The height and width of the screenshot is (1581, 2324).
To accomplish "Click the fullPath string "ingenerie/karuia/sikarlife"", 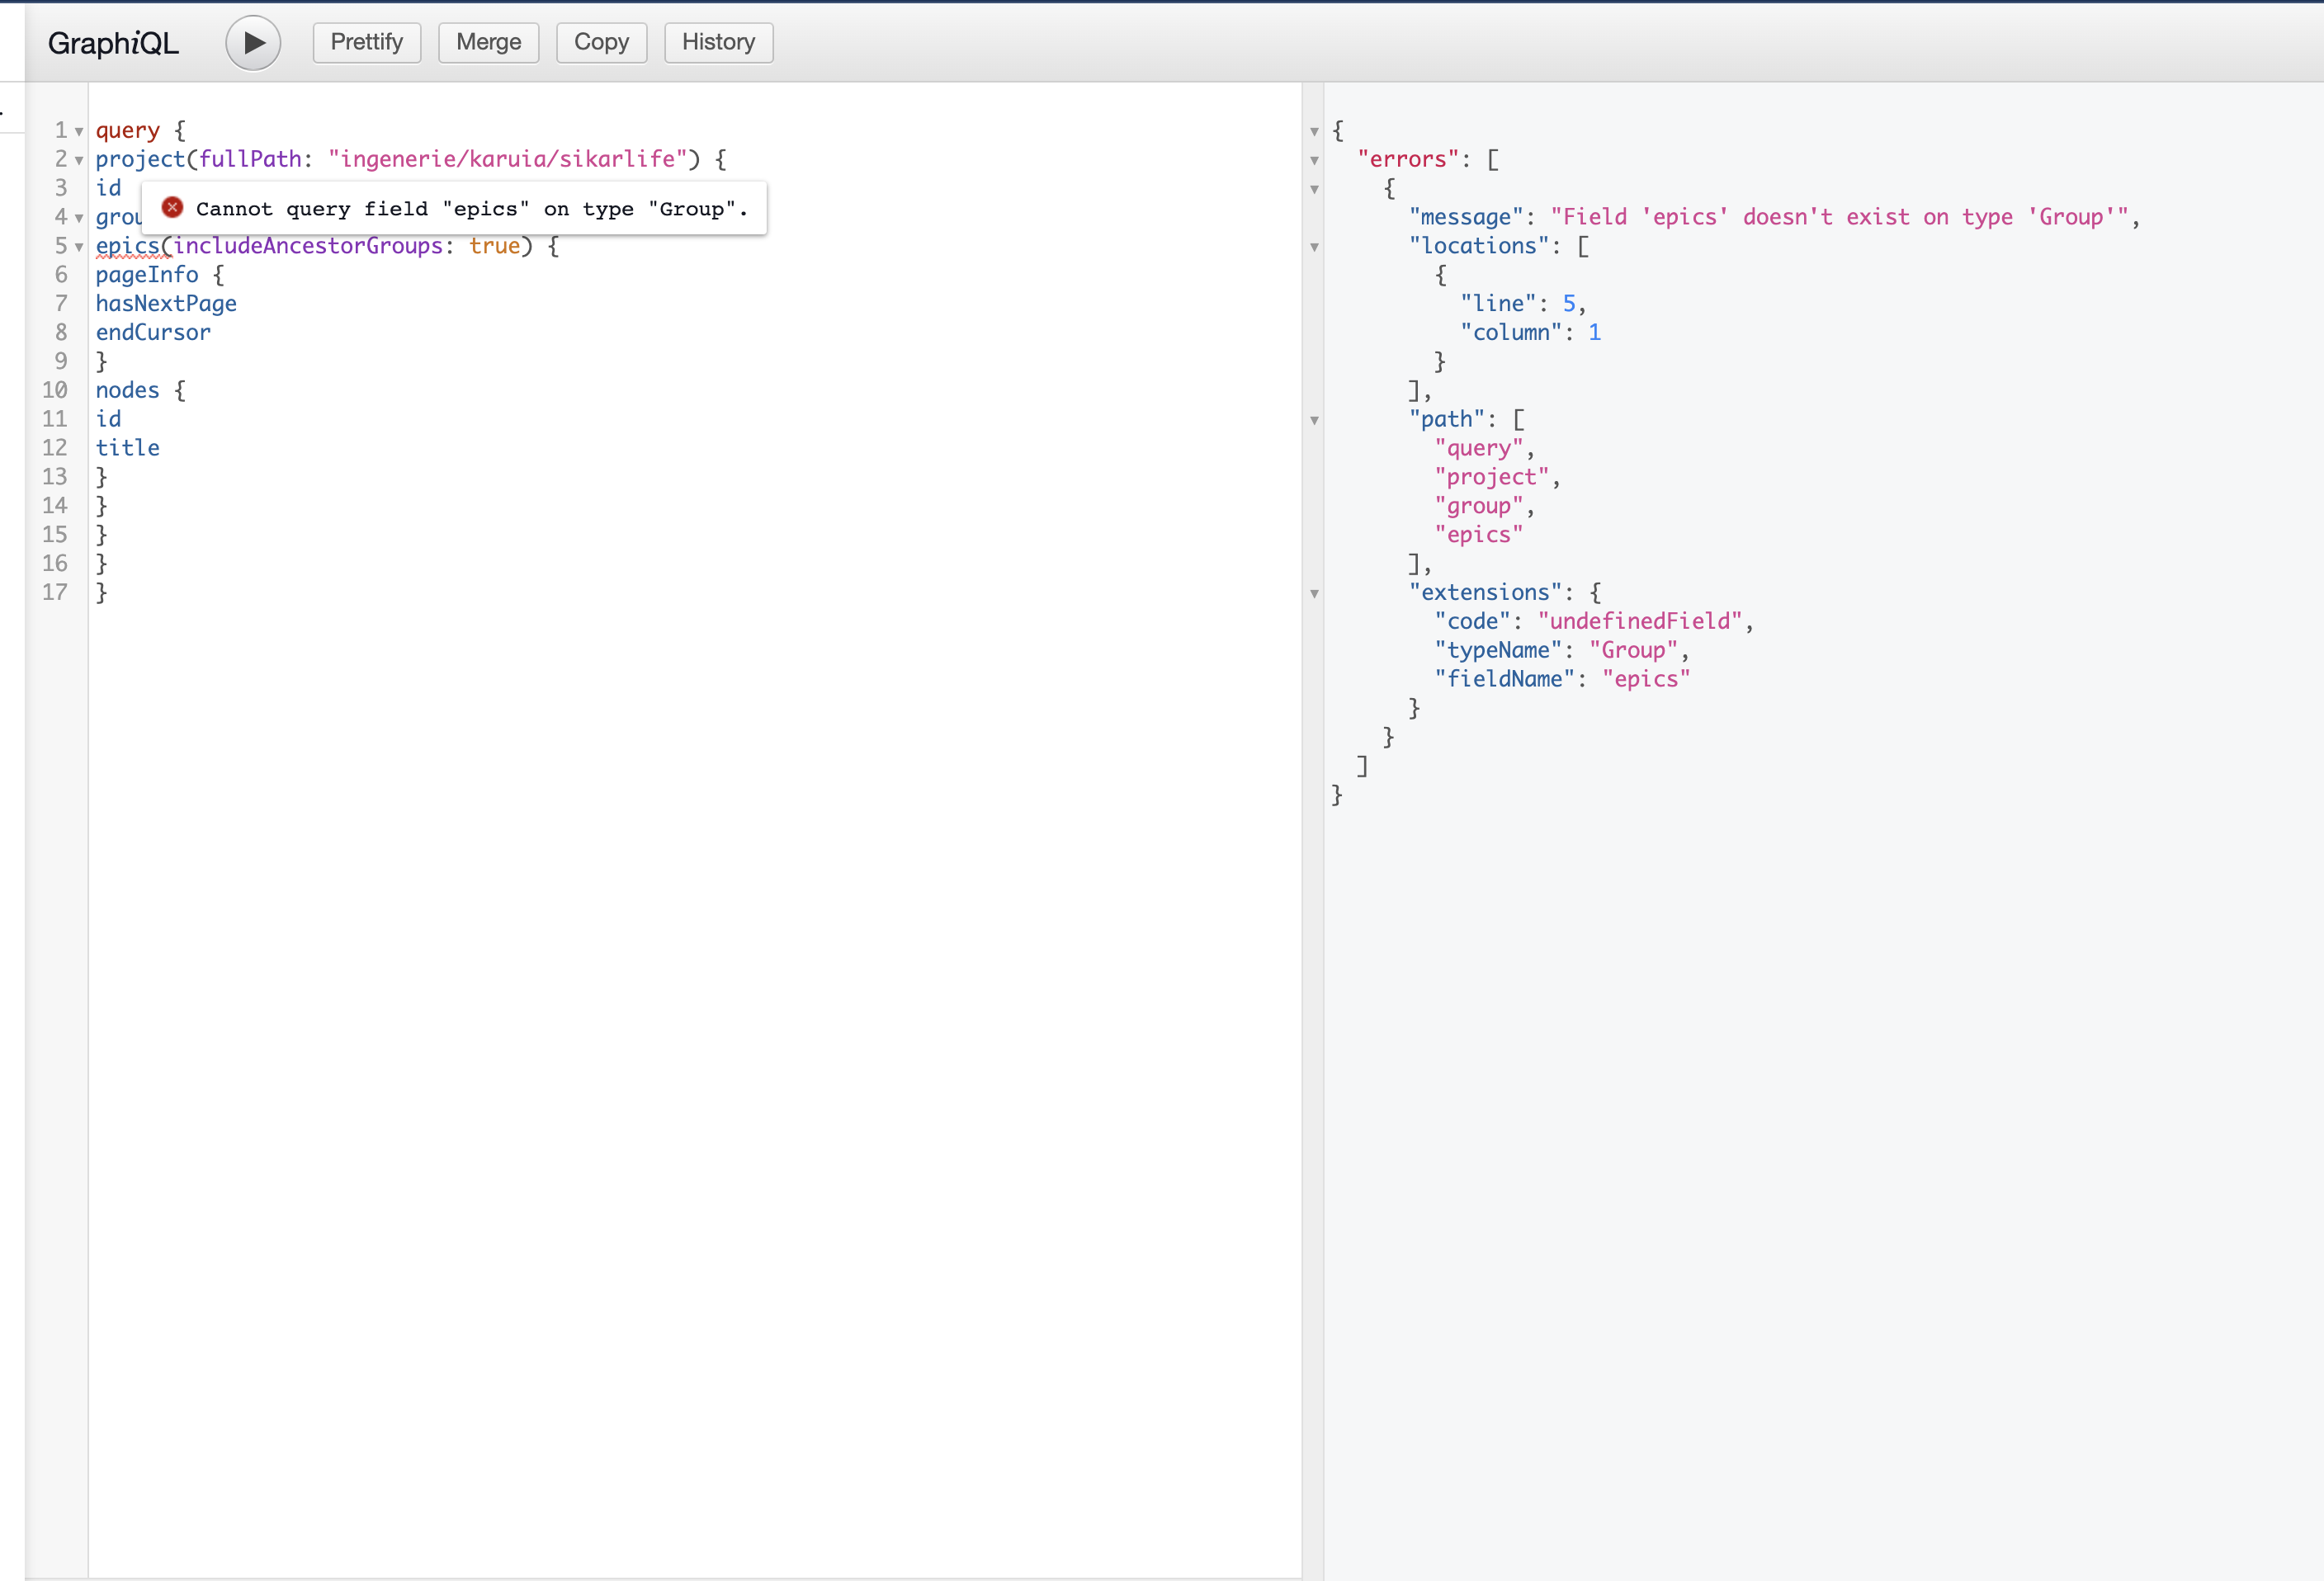I will point(507,159).
